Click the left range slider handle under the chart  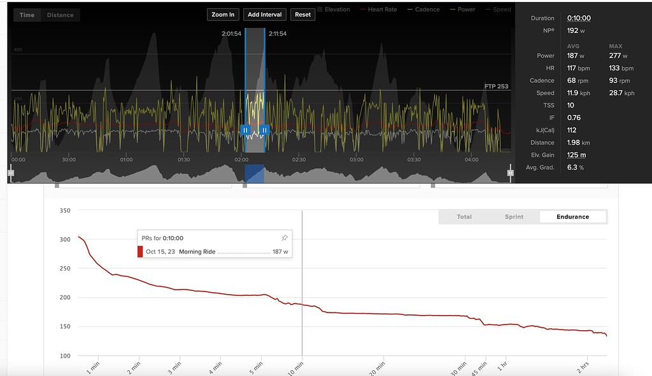pyautogui.click(x=10, y=172)
